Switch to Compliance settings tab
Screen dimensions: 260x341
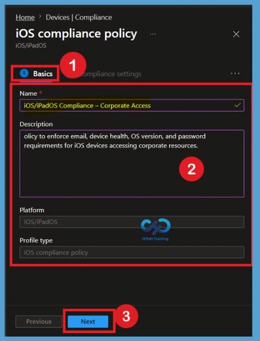[110, 74]
